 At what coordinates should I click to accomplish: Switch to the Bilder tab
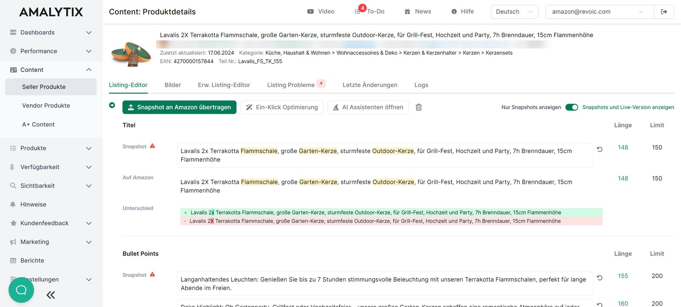tap(173, 85)
